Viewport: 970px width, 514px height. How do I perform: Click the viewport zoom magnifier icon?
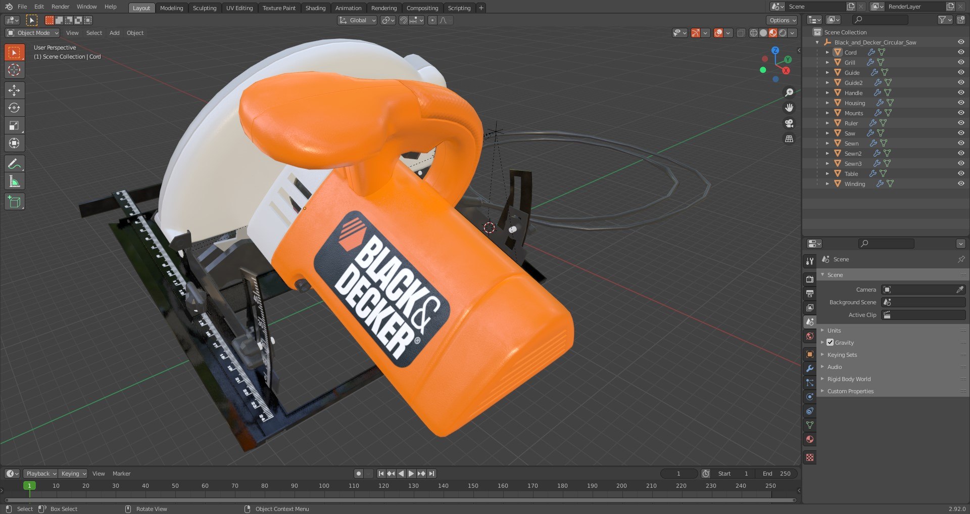789,92
